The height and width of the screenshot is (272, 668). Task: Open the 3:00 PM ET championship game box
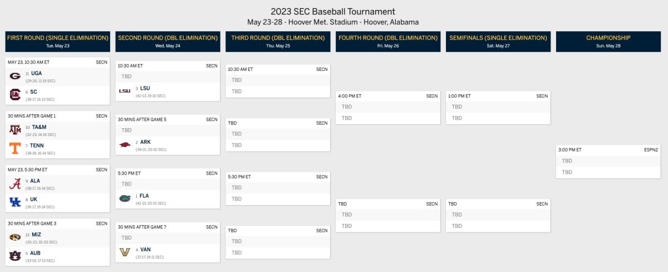tap(608, 162)
